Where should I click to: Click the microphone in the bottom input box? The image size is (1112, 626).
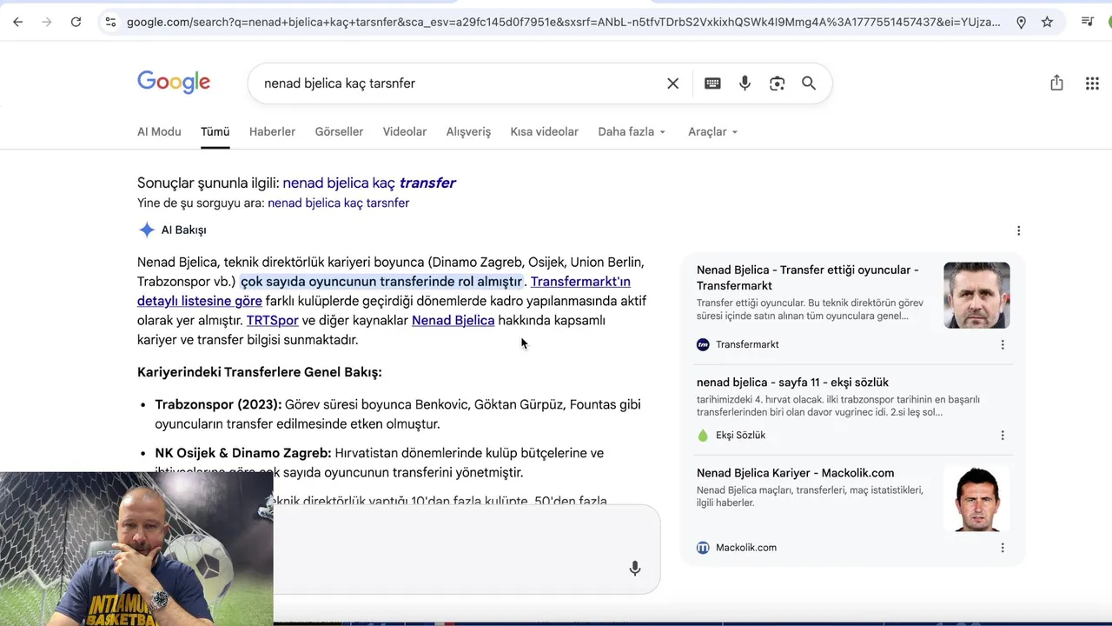click(635, 568)
